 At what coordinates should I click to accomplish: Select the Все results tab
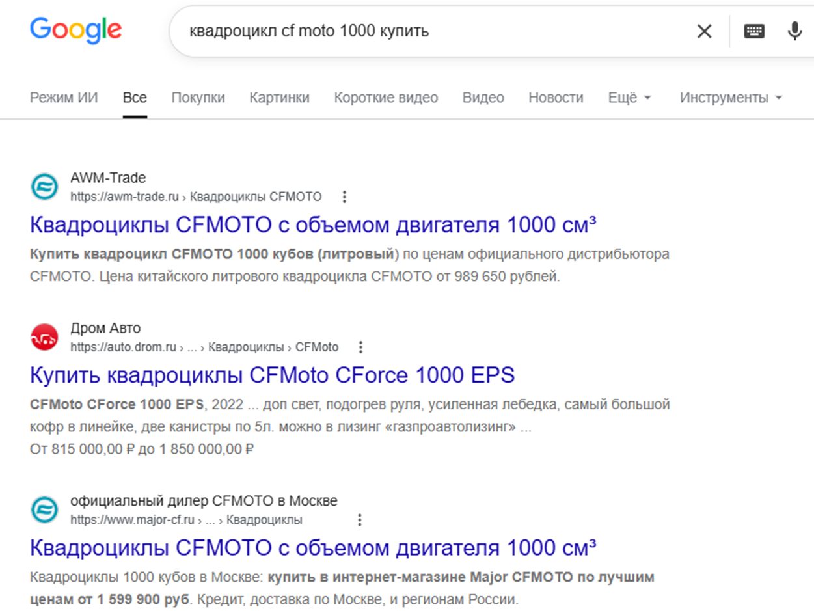pos(135,98)
